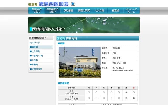Select 国府町 in the sidebar
The height and width of the screenshot is (105, 168).
coord(41,47)
